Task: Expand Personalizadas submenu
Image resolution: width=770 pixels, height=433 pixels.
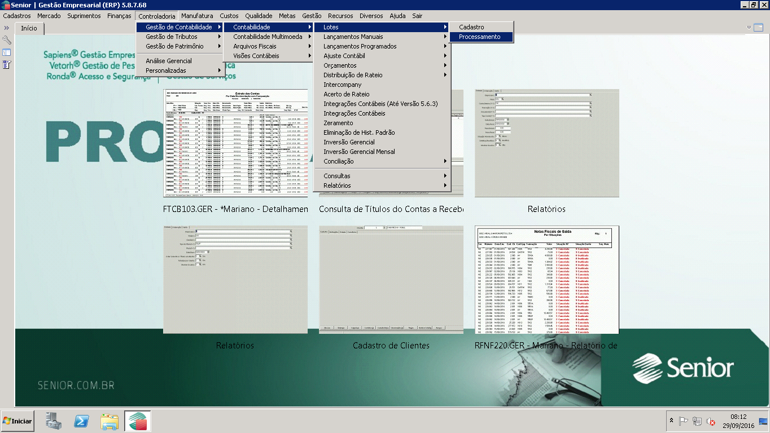Action: click(x=180, y=70)
